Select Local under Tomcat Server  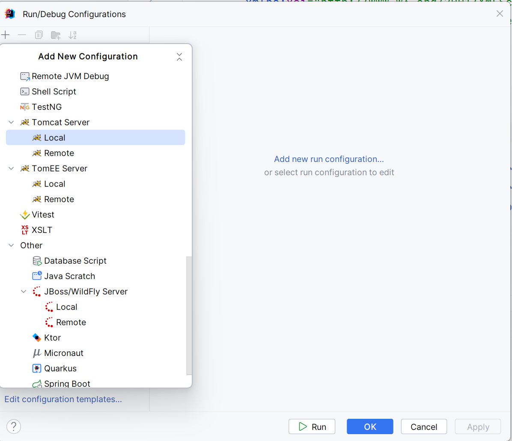(95, 138)
